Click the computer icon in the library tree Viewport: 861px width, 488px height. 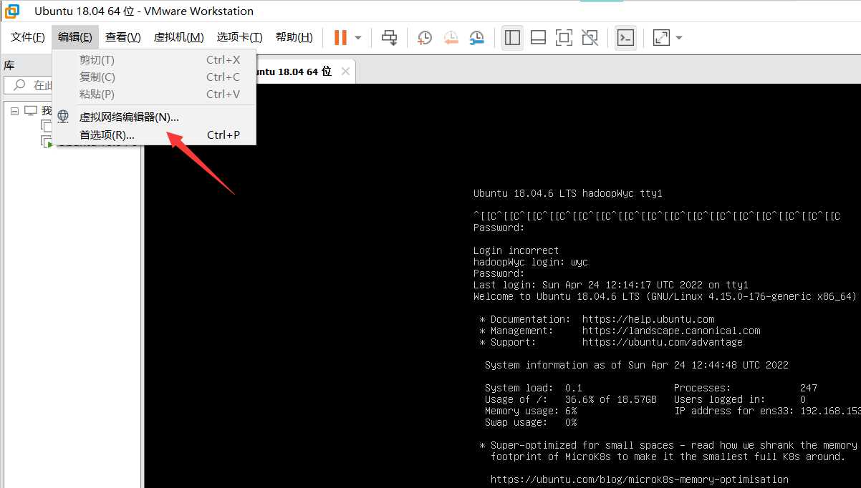pos(30,111)
